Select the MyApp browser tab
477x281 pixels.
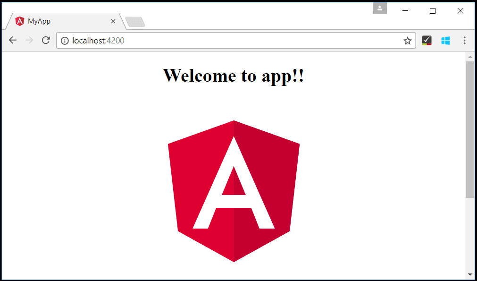[61, 21]
